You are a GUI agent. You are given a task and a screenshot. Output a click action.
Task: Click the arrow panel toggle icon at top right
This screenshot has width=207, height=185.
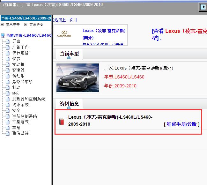click(x=203, y=7)
